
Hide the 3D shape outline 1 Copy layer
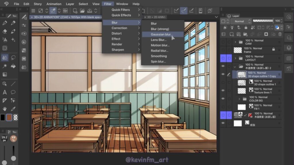223,74
